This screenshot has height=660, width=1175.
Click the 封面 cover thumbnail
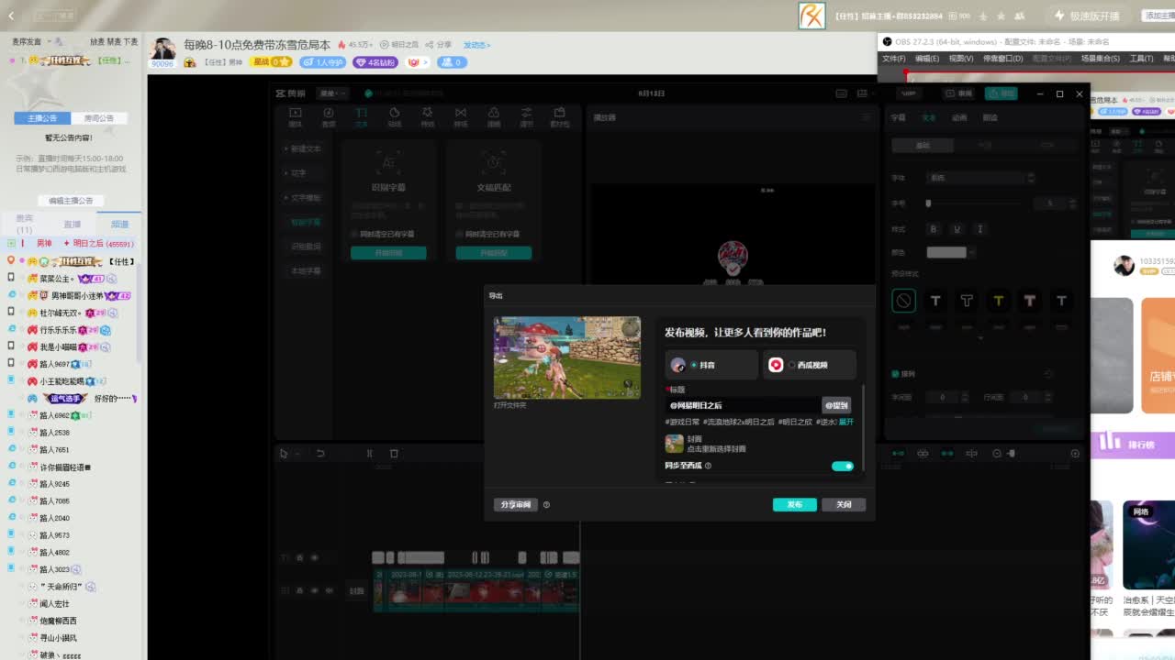click(x=674, y=444)
